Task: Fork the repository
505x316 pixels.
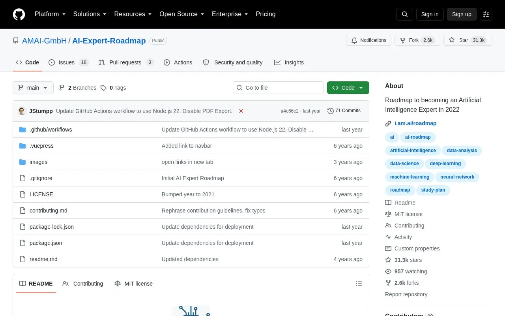Action: point(417,40)
